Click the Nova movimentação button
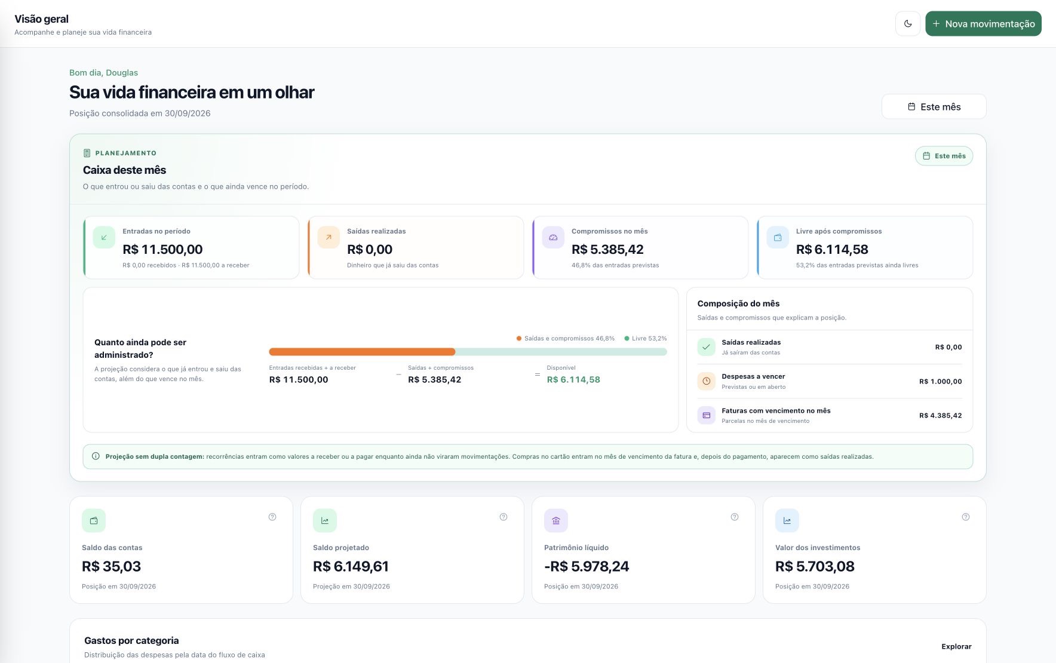Image resolution: width=1056 pixels, height=663 pixels. click(983, 24)
